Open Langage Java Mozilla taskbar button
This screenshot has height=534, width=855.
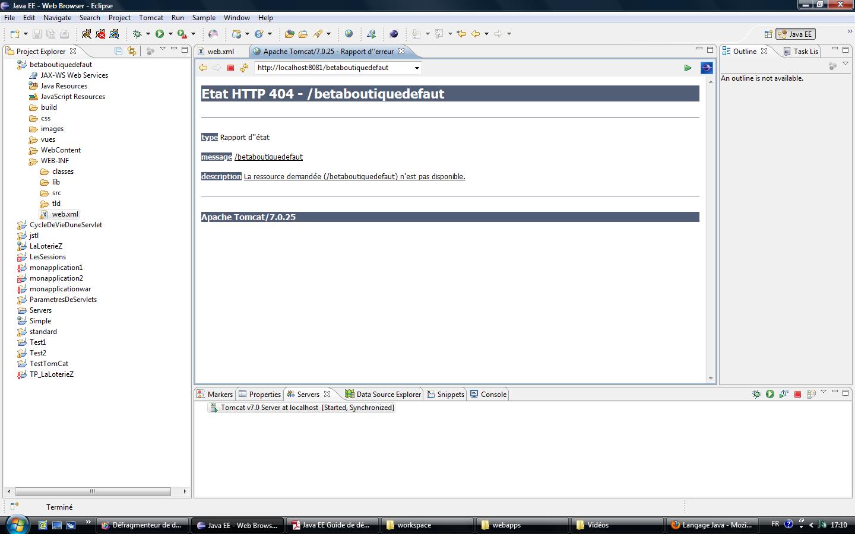712,525
